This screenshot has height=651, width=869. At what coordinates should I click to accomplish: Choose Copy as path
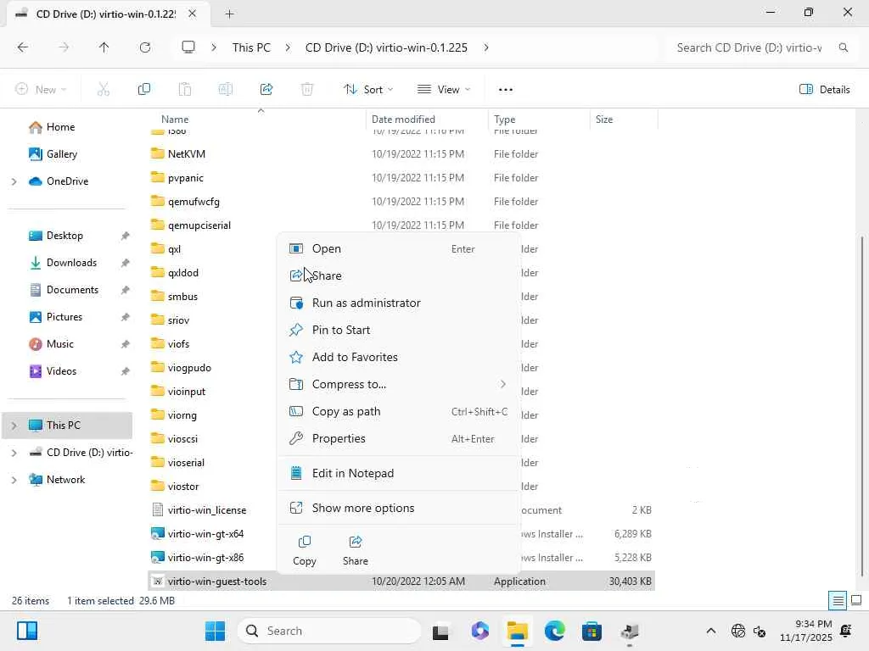click(399, 411)
